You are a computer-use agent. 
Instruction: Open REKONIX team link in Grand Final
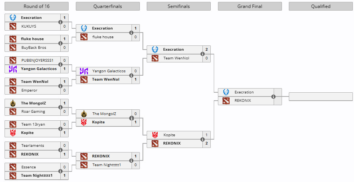[x=243, y=101]
